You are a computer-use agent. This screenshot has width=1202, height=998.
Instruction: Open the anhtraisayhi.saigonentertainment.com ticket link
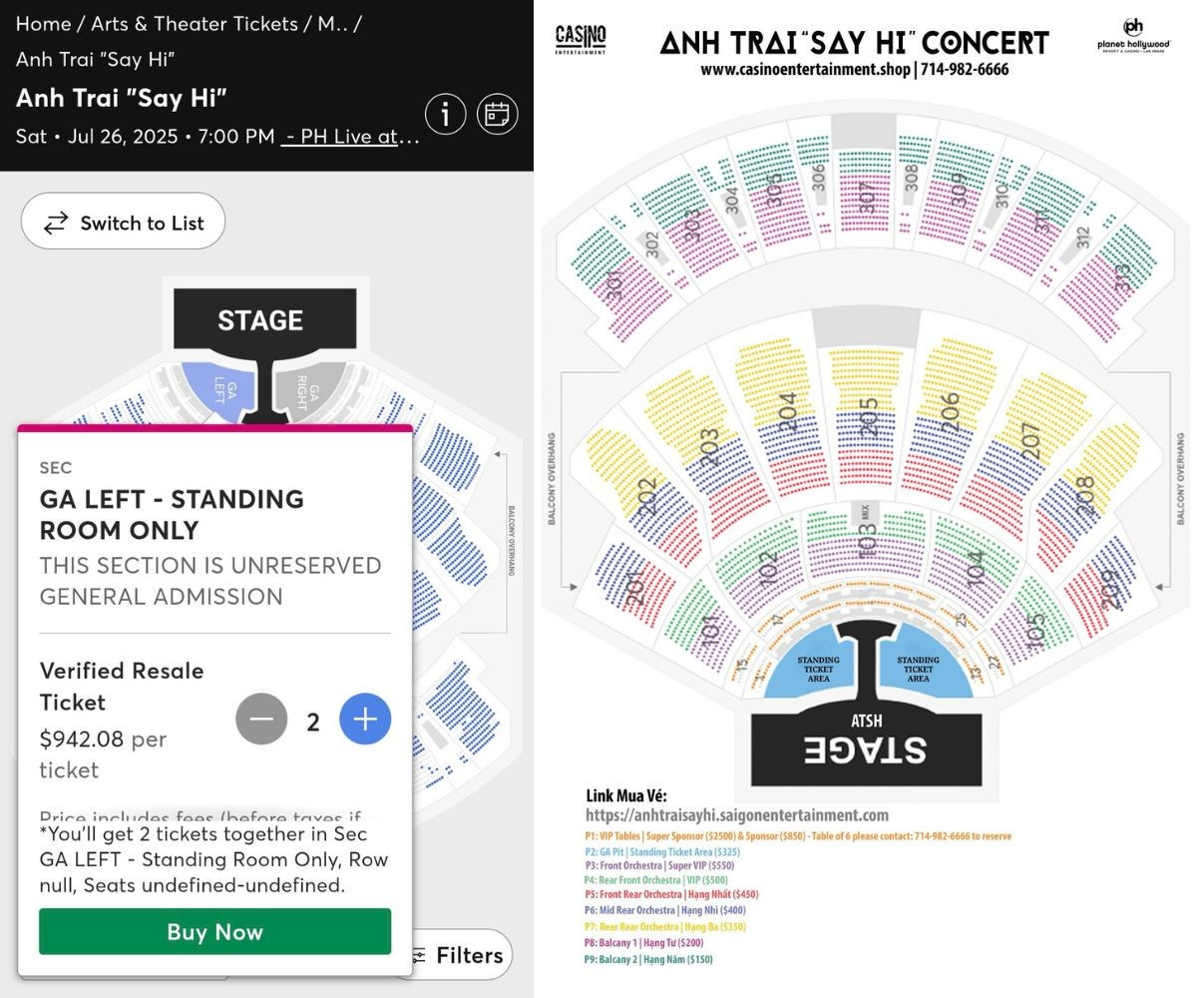point(736,815)
